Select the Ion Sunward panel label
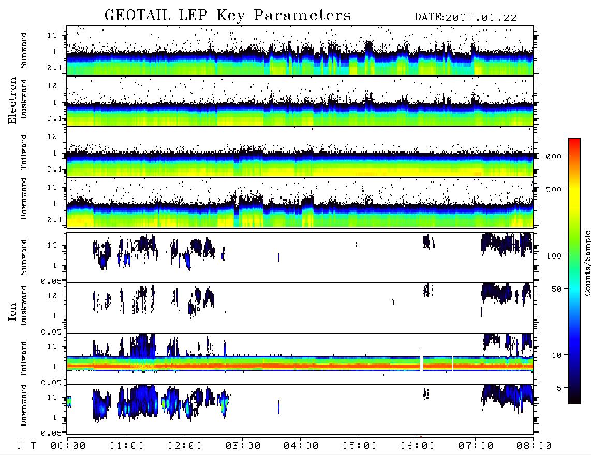Image resolution: width=591 pixels, height=455 pixels. [24, 257]
